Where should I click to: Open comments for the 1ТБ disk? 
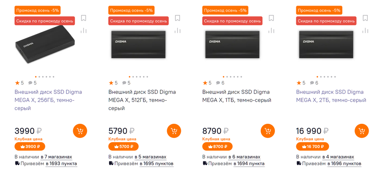(x=220, y=83)
